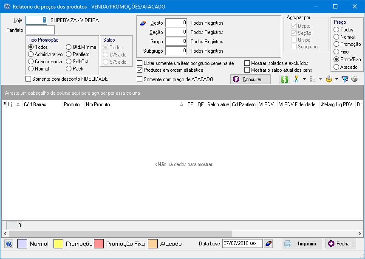Click the Vl.PDV.Fidelidade column header
This screenshot has height=259, width=365.
[x=298, y=104]
